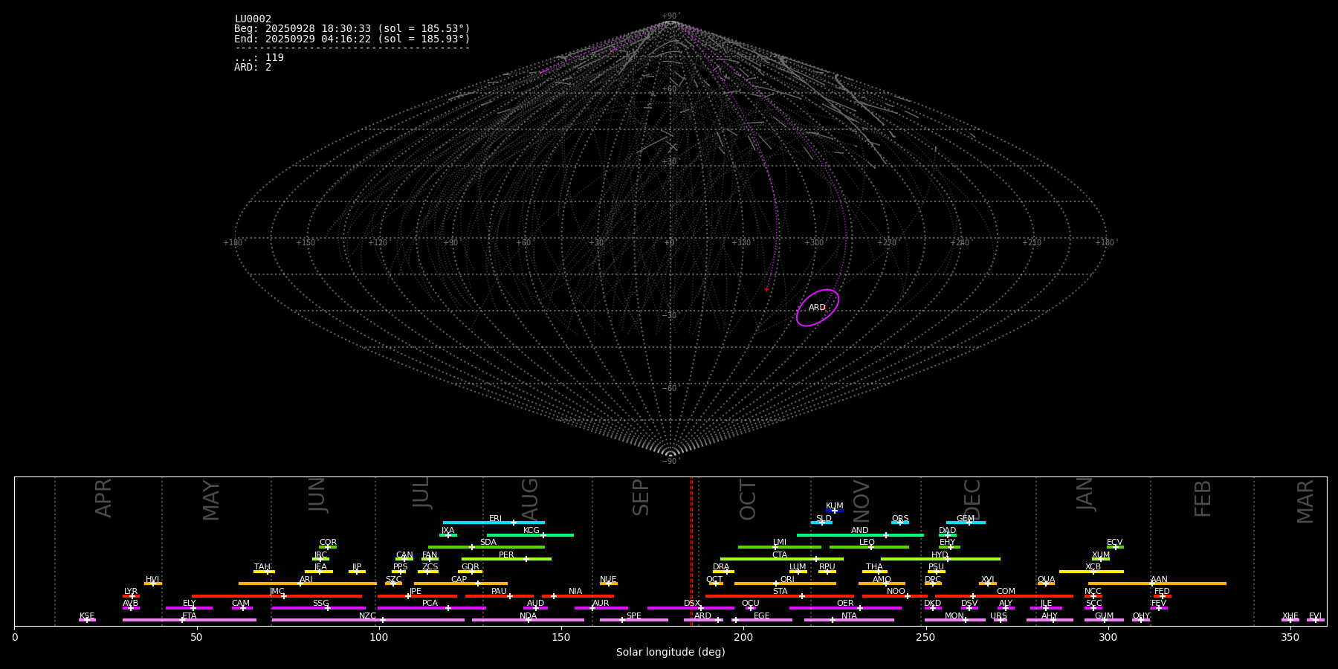This screenshot has width=1338, height=669.
Task: Click the JMC shower bar
Action: pyautogui.click(x=277, y=596)
